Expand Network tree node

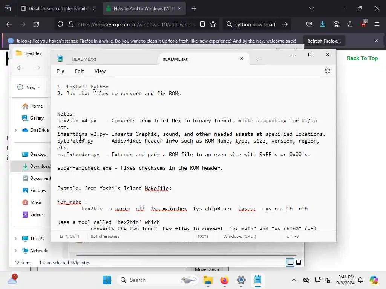(x=16, y=251)
